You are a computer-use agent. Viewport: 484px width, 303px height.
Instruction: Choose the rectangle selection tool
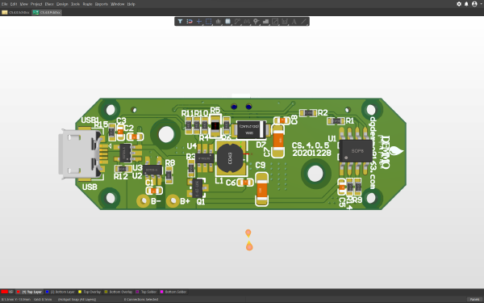(x=209, y=21)
